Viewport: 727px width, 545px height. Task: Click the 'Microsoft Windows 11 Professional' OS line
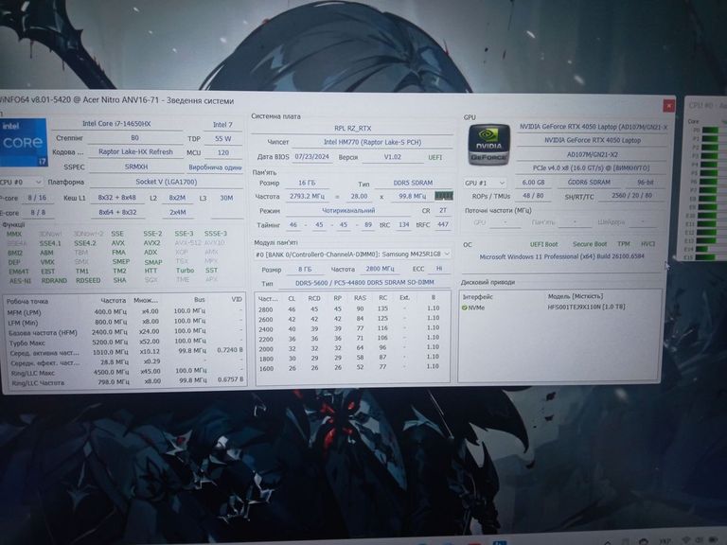pyautogui.click(x=561, y=256)
